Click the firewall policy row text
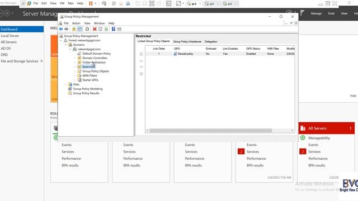The height and width of the screenshot is (201, 358). pyautogui.click(x=185, y=54)
